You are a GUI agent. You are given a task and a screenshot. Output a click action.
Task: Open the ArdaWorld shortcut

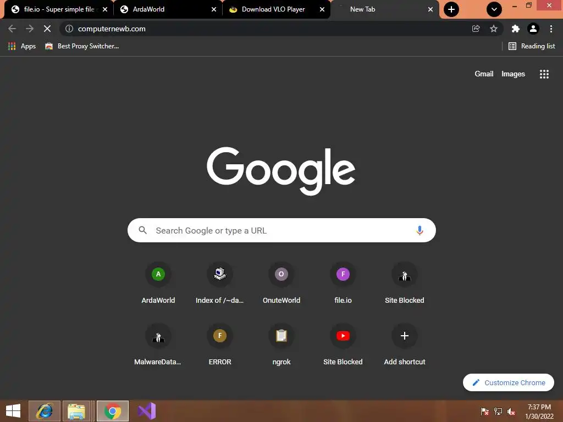[158, 284]
